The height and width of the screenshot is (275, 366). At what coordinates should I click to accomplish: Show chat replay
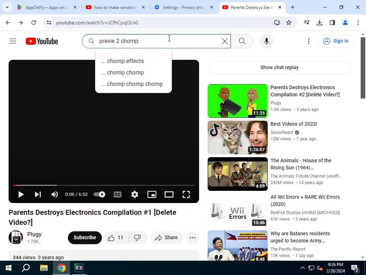(x=280, y=67)
